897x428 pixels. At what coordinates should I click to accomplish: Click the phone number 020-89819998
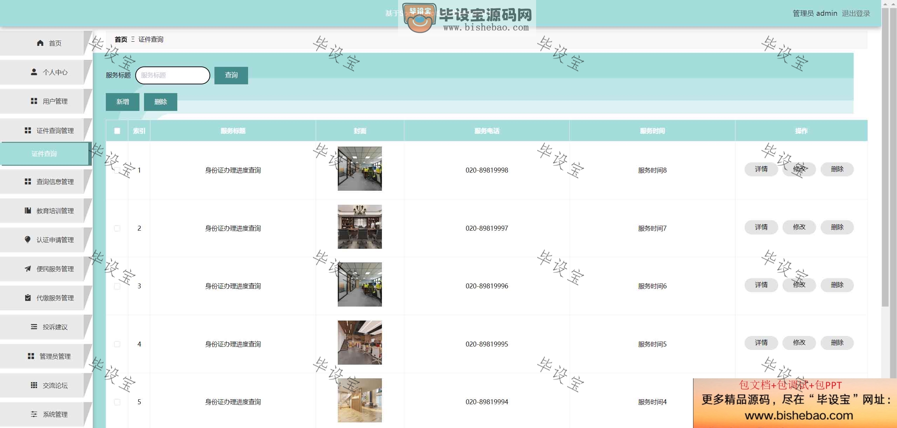[487, 170]
